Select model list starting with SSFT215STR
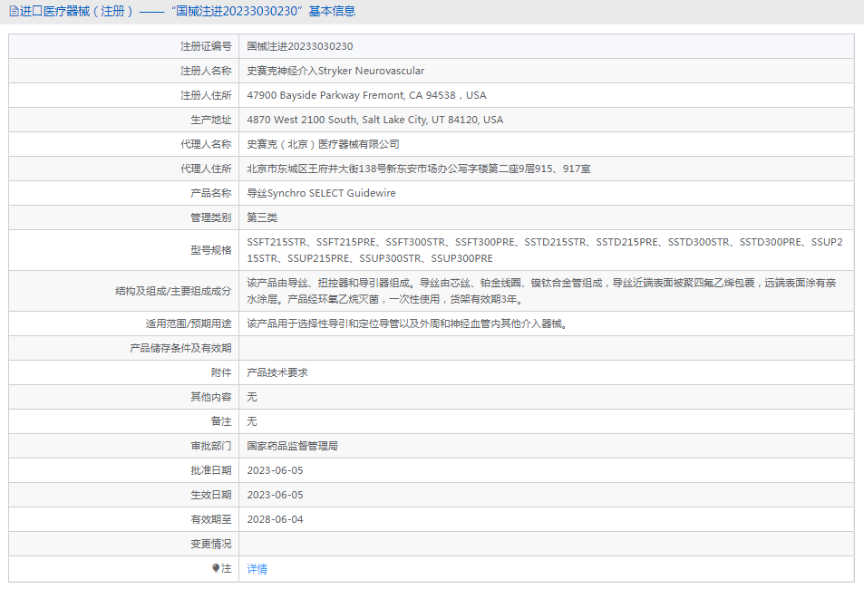 click(x=545, y=250)
